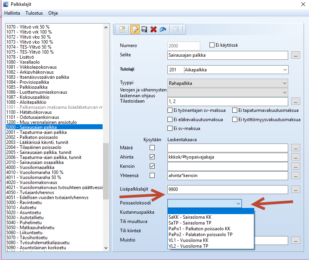Select VL1 - Vuosiloma KK option
This screenshot has width=309, height=260.
211,240
